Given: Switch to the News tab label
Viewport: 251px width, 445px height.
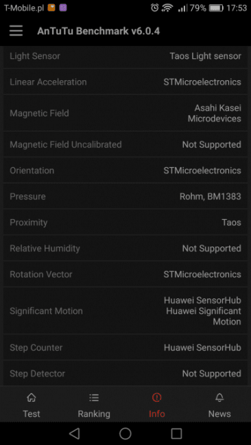Looking at the screenshot, I should pyautogui.click(x=219, y=414).
